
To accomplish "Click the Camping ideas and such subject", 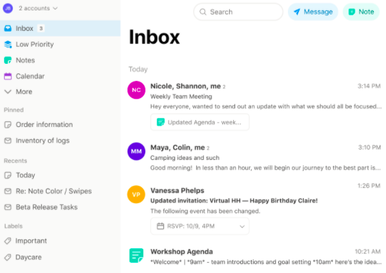I will pyautogui.click(x=185, y=158).
